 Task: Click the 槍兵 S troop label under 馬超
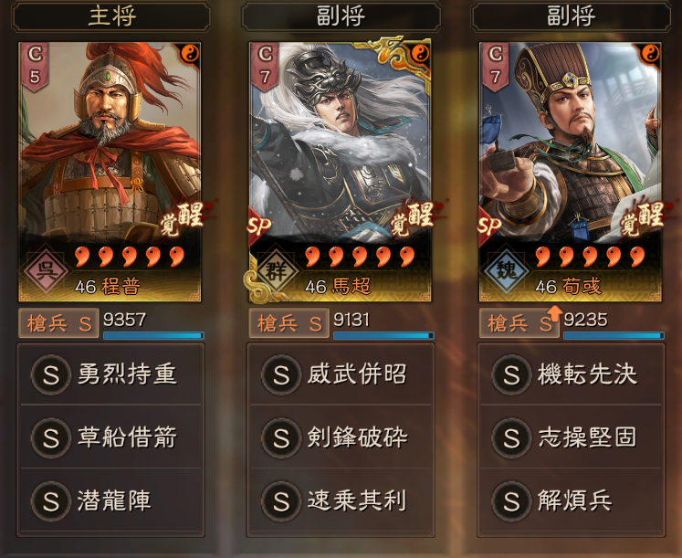point(289,323)
